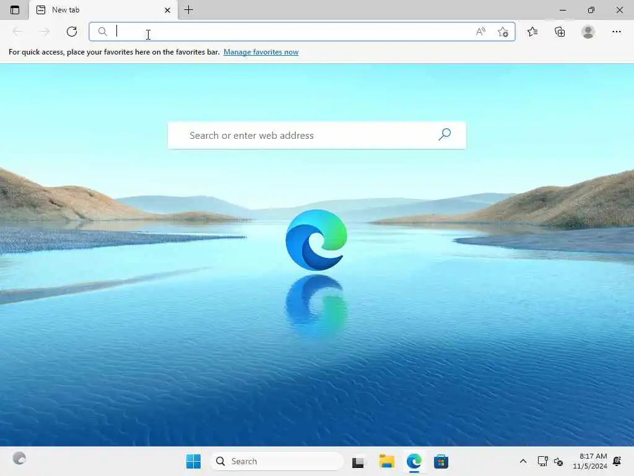This screenshot has height=476, width=634.
Task: Close the New tab tab
Action: pos(167,10)
